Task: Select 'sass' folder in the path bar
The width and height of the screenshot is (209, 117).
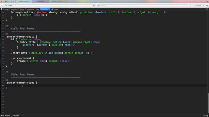Action: click(38, 9)
